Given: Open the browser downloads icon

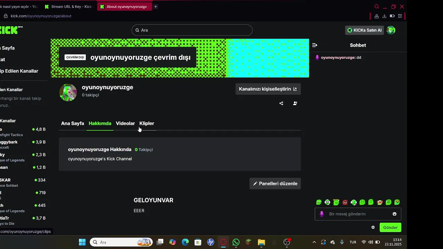Looking at the screenshot, I should click(x=384, y=16).
